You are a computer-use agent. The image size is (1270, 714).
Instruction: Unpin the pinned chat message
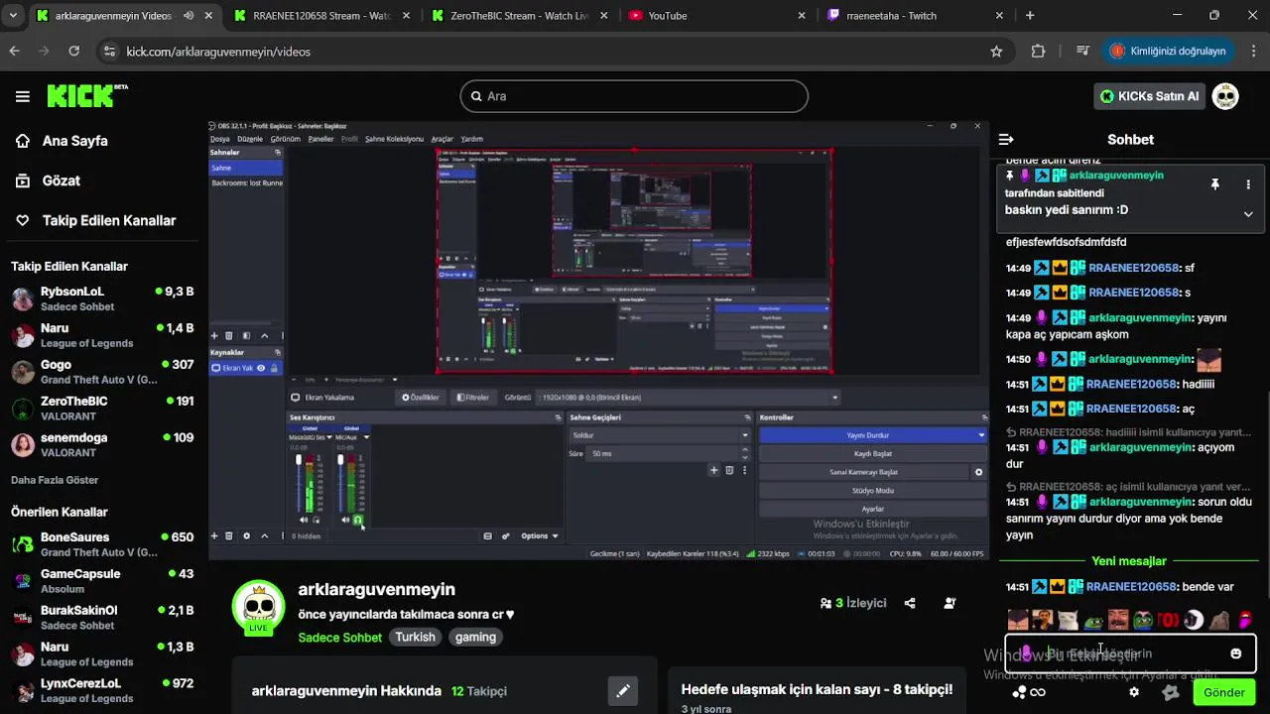[x=1214, y=184]
